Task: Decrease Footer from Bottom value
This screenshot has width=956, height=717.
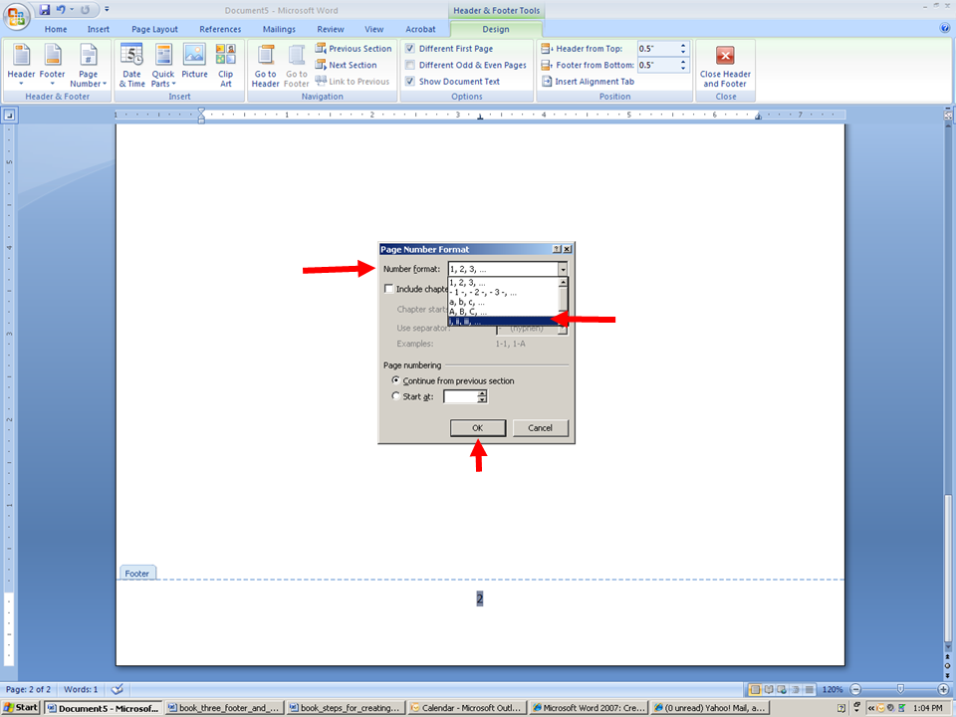Action: (683, 69)
